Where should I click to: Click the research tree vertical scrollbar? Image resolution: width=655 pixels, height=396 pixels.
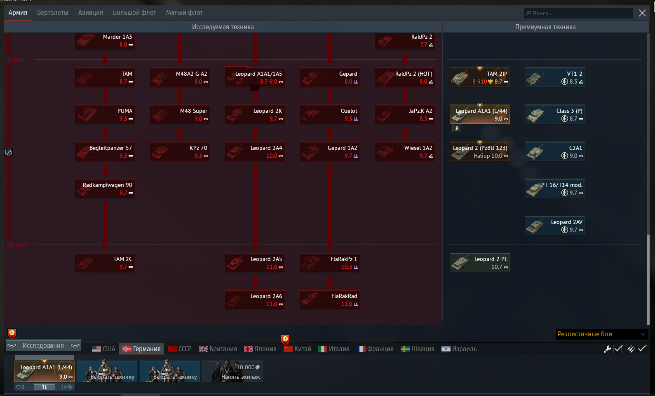648,280
